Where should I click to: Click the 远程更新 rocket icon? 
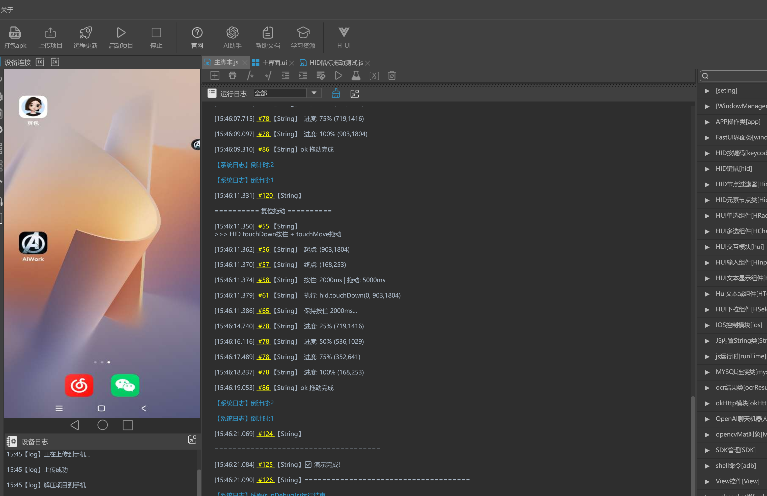point(85,33)
